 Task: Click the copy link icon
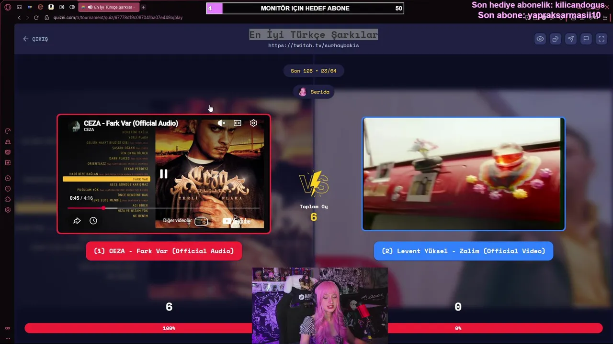[x=555, y=39]
